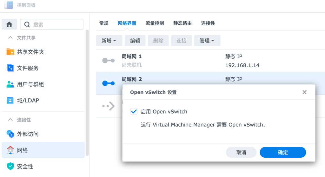Click the User & Group icon
Screen dimensions: 325x177
pos(10,84)
